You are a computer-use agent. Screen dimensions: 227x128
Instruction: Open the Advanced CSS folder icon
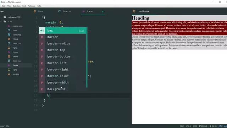5,17
